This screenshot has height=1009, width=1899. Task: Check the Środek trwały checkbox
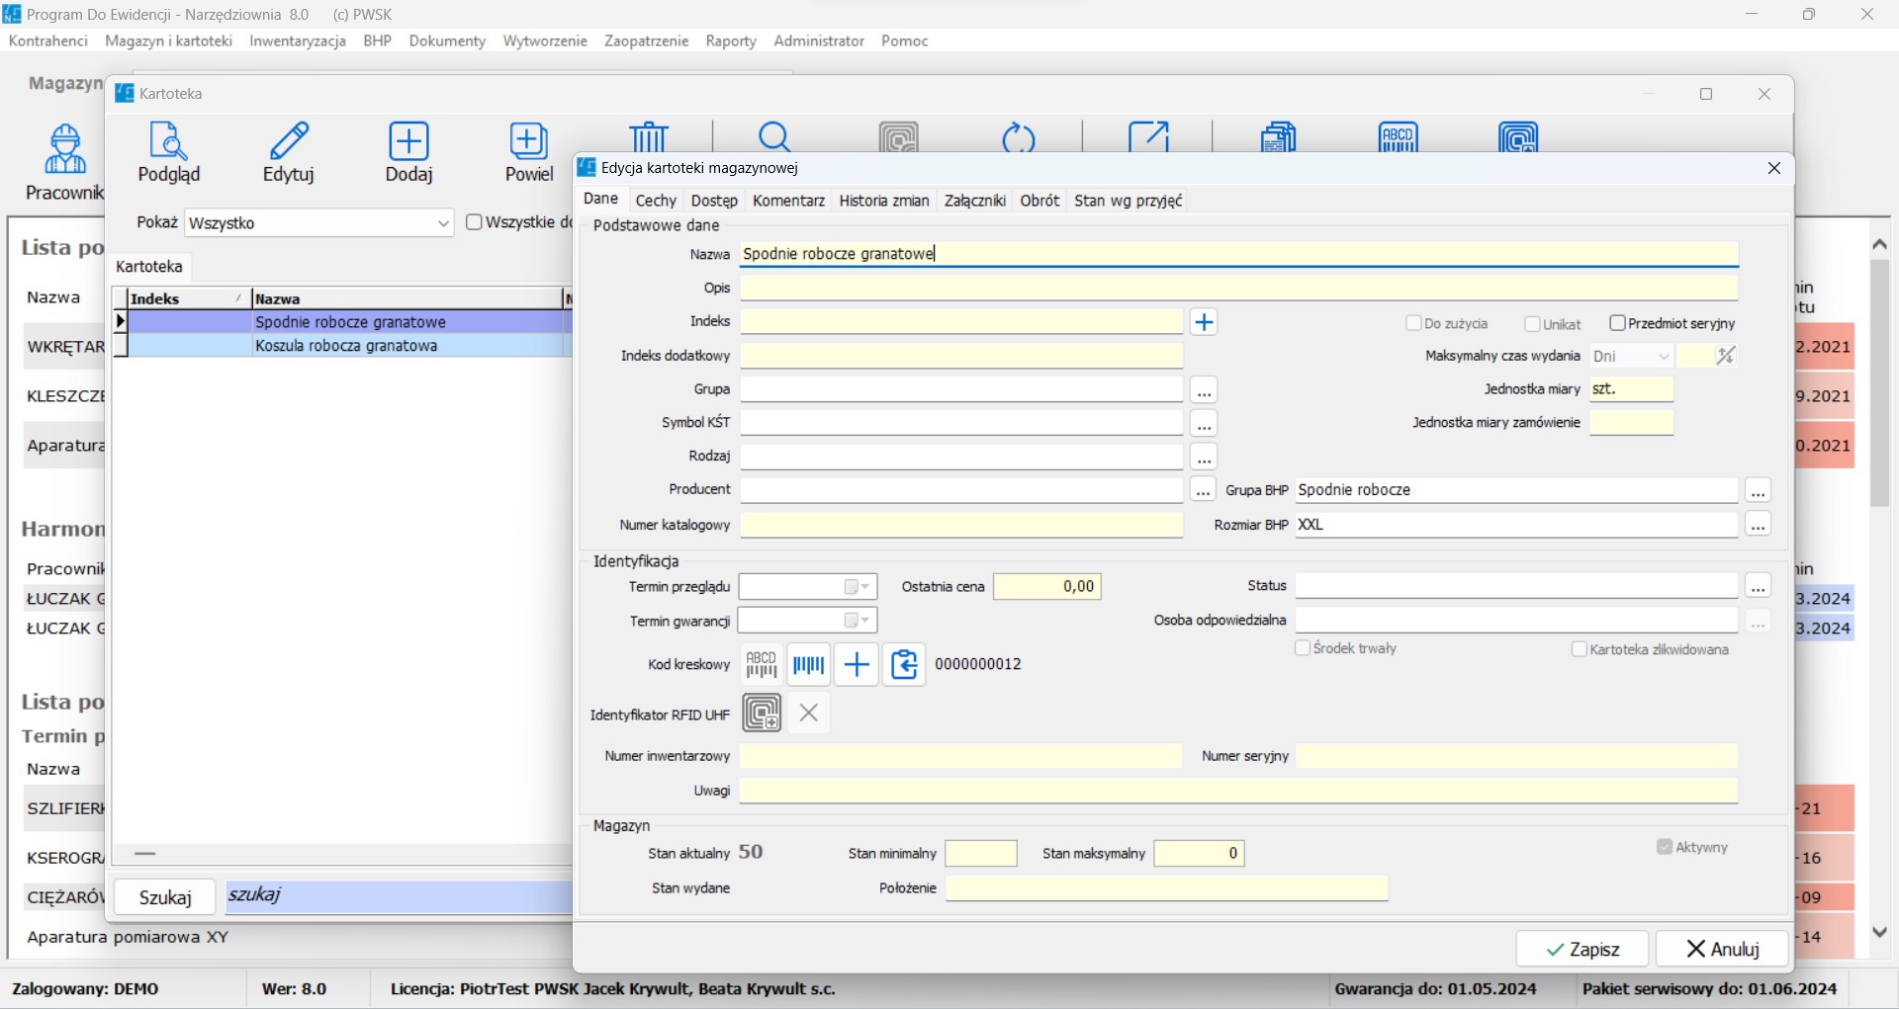(1303, 648)
